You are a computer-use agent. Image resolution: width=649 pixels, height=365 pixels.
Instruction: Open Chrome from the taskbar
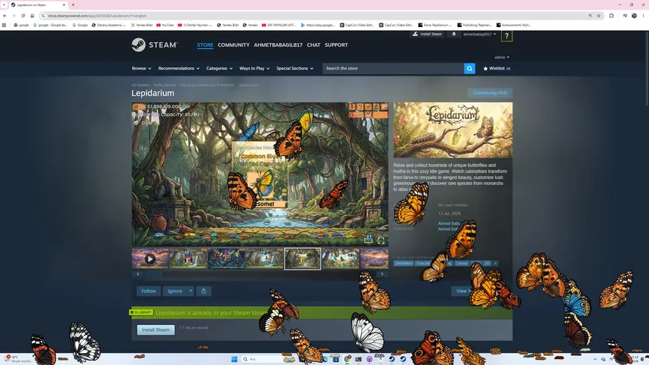(347, 359)
